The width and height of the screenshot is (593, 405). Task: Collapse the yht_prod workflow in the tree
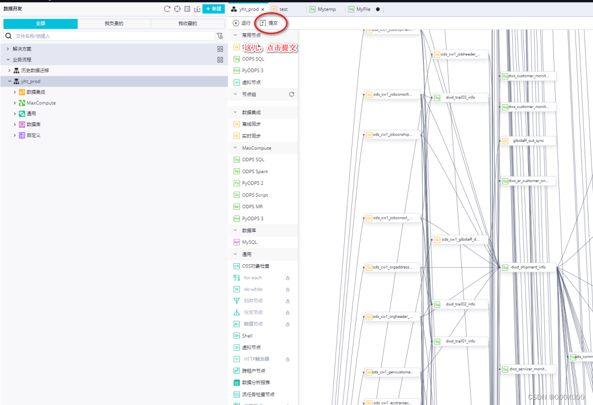coord(9,81)
